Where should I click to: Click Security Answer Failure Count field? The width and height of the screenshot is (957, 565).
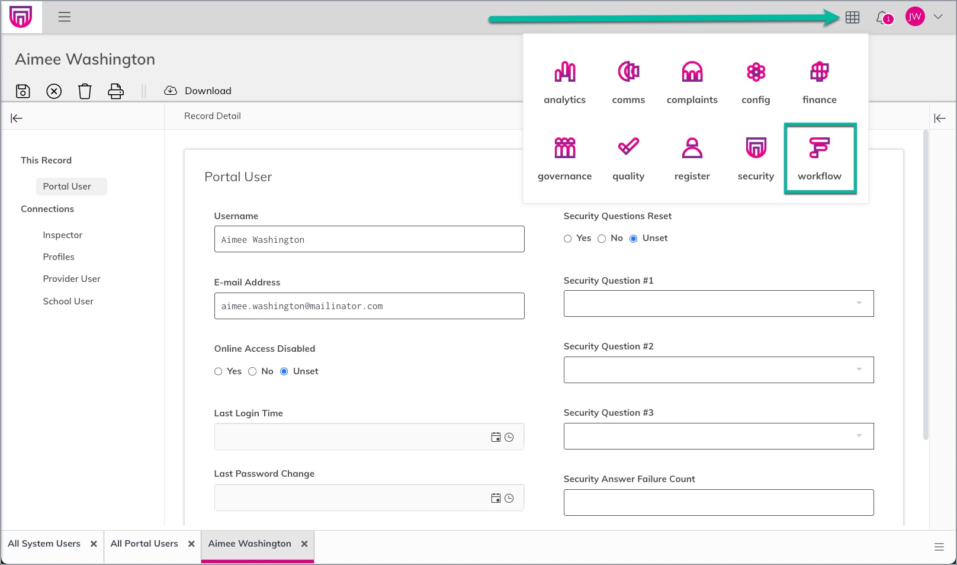pyautogui.click(x=718, y=502)
